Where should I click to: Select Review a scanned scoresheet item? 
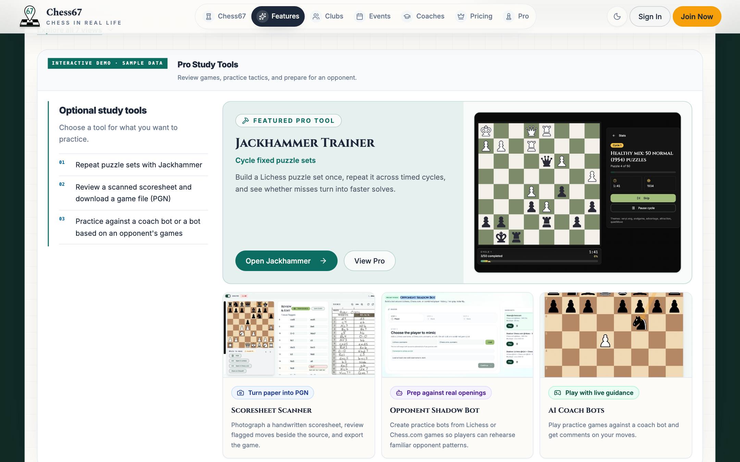click(134, 193)
